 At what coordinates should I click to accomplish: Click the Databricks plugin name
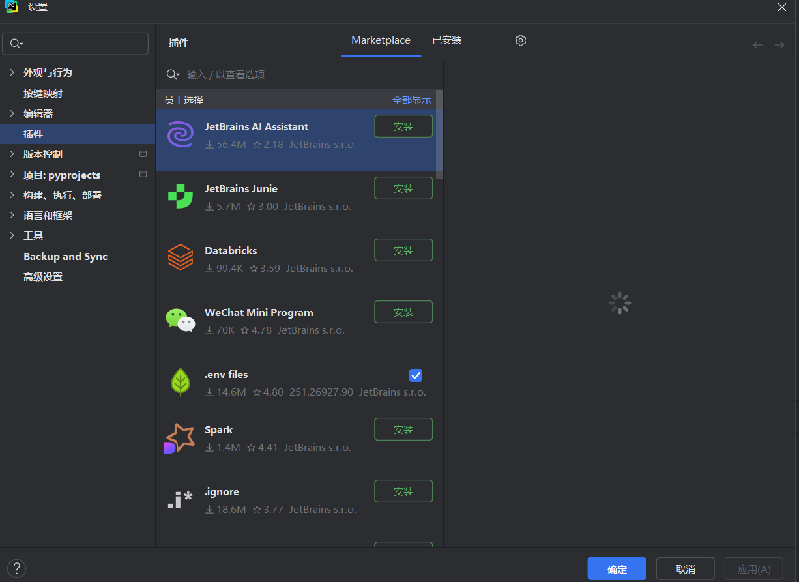[x=231, y=250]
